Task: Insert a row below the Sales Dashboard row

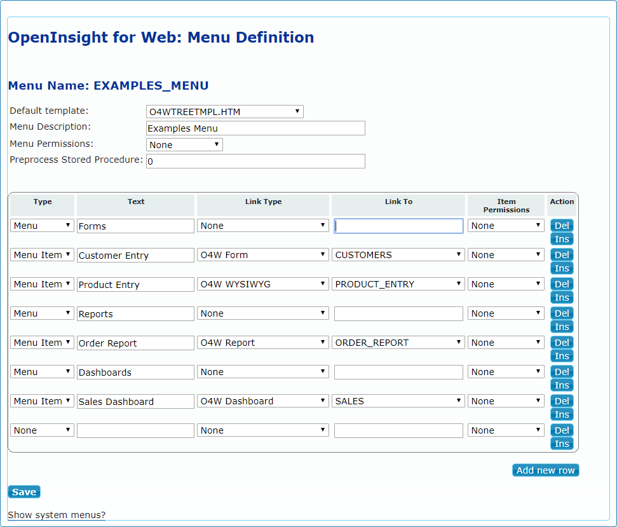Action: point(562,414)
